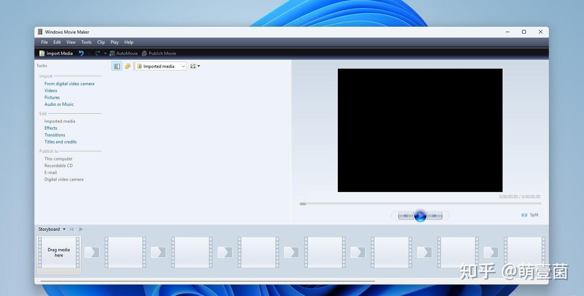Import Pictures from the Tasks pane
The height and width of the screenshot is (296, 584).
[x=52, y=98]
